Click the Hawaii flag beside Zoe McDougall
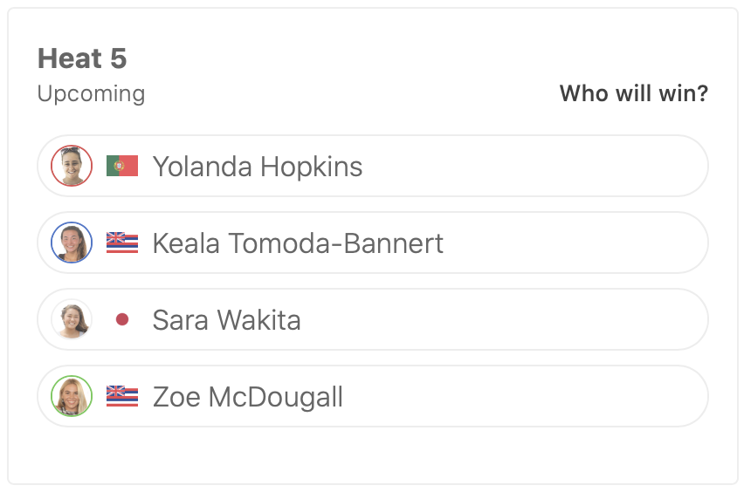 click(x=122, y=396)
